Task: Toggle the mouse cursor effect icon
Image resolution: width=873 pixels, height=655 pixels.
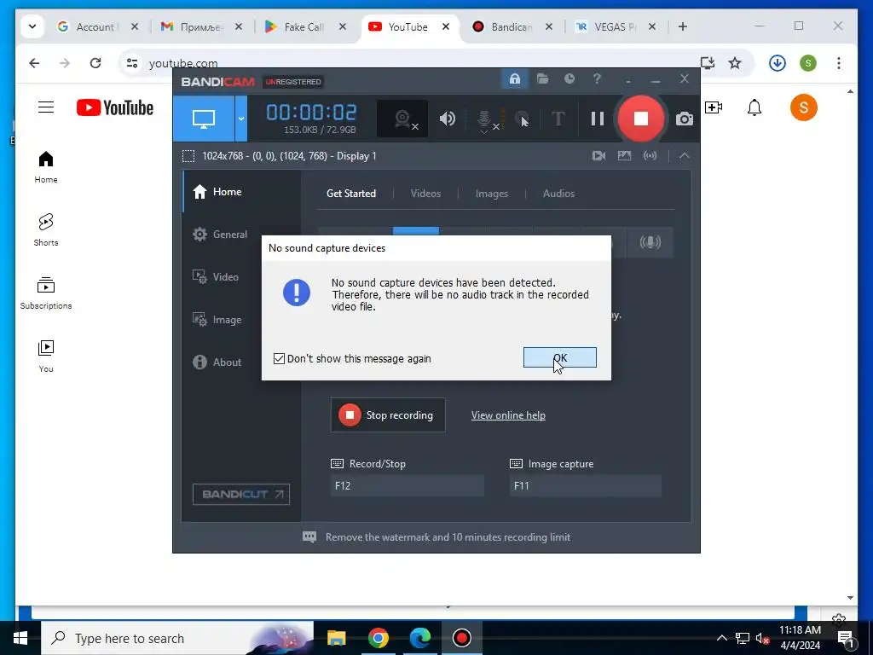Action: (522, 119)
